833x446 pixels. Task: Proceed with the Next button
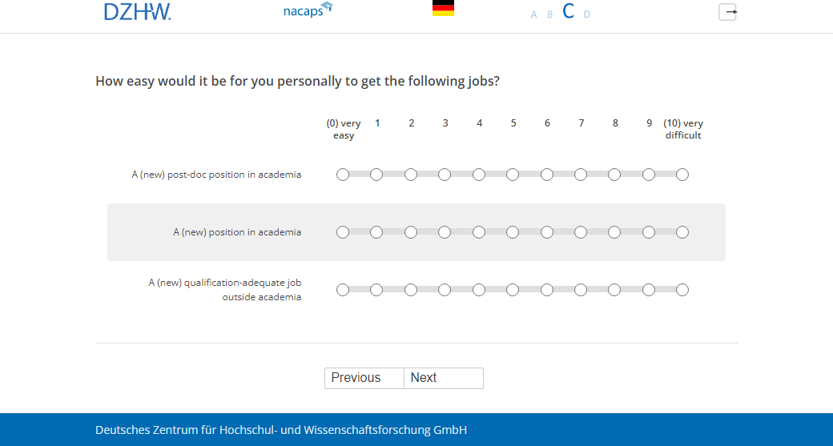(444, 378)
